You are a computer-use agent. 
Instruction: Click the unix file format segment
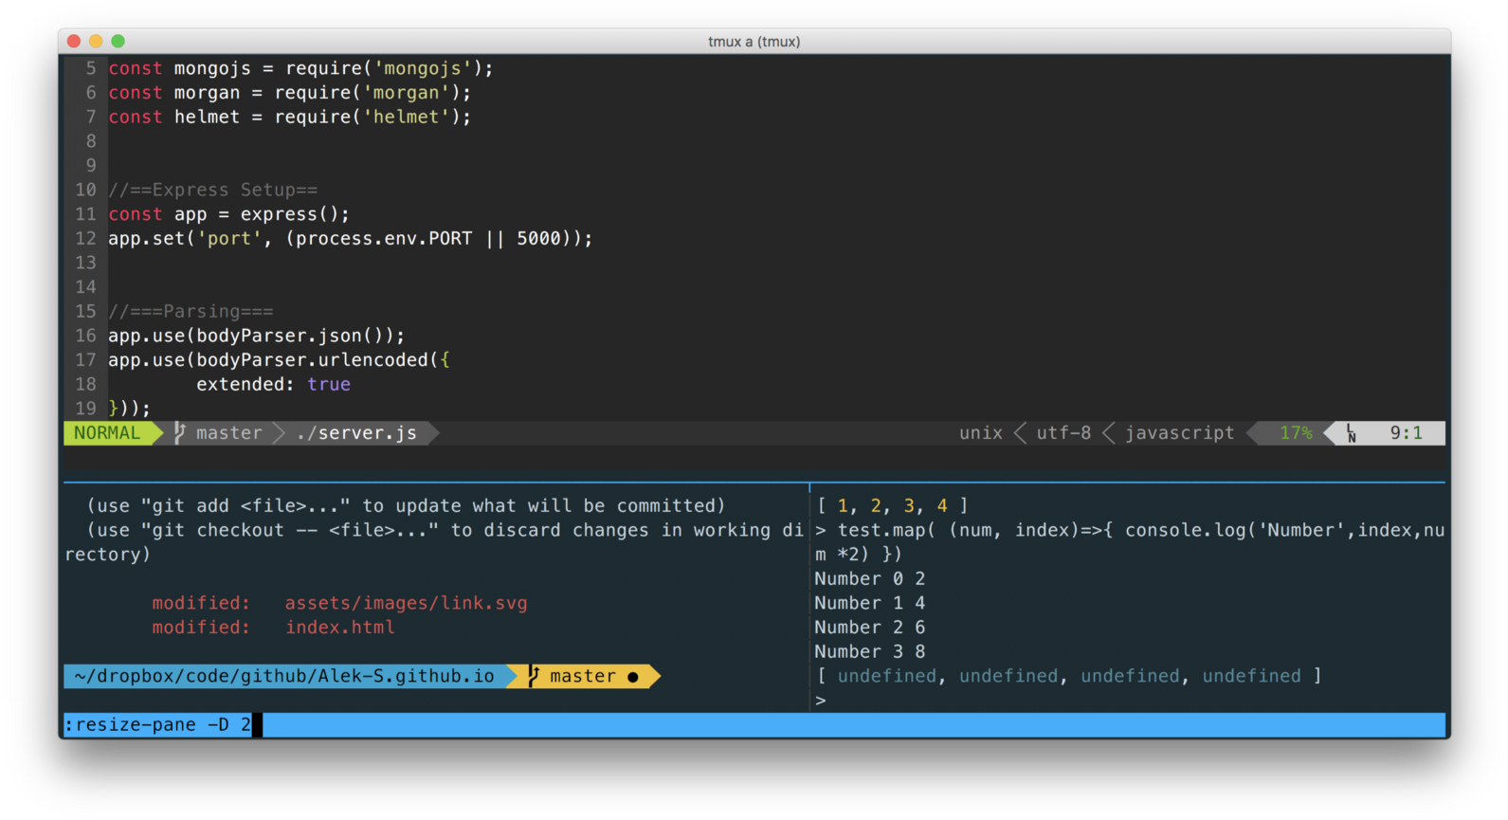tap(980, 433)
